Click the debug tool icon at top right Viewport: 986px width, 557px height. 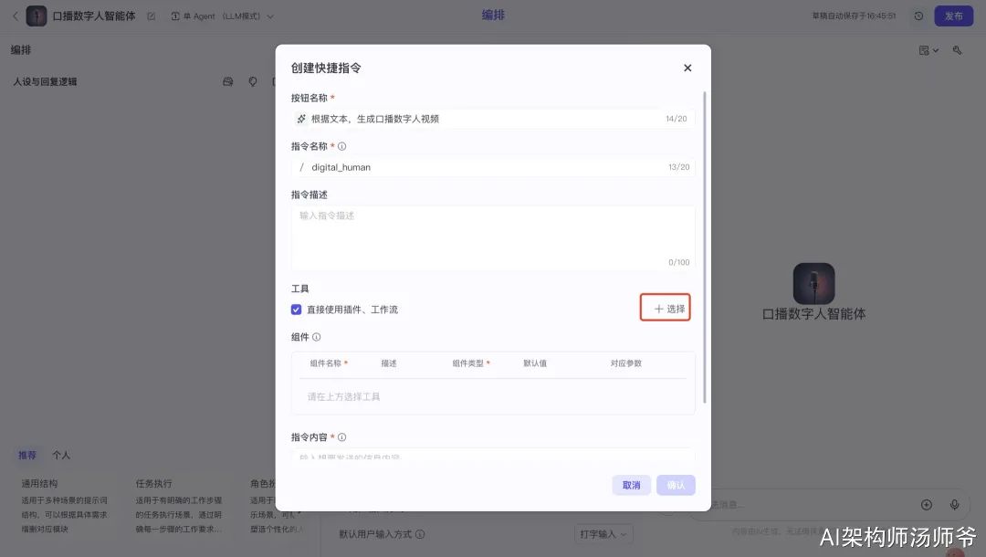957,50
